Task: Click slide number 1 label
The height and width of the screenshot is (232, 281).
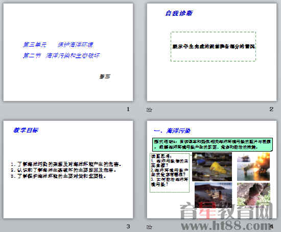Action: tap(128, 109)
